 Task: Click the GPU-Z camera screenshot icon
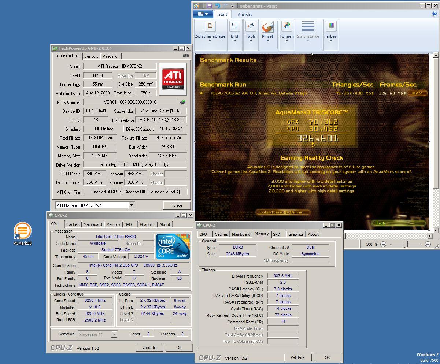point(186,56)
